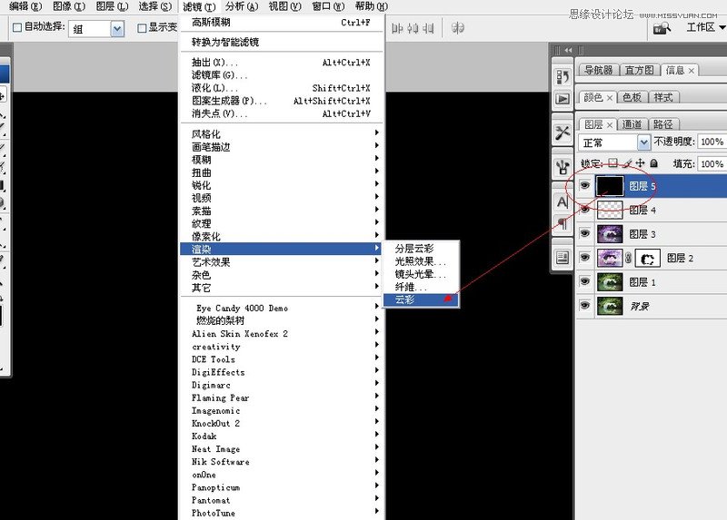
Task: Expand the 模糊 filter submenu
Action: [281, 160]
